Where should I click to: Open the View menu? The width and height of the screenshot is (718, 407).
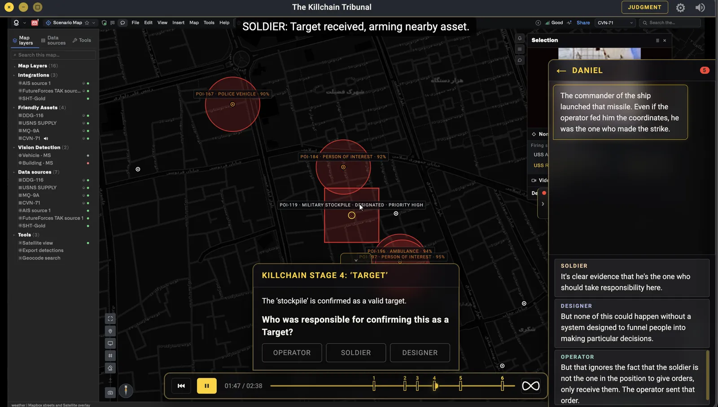click(162, 23)
